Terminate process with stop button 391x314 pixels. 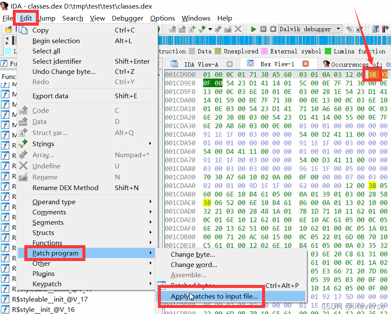(x=273, y=29)
